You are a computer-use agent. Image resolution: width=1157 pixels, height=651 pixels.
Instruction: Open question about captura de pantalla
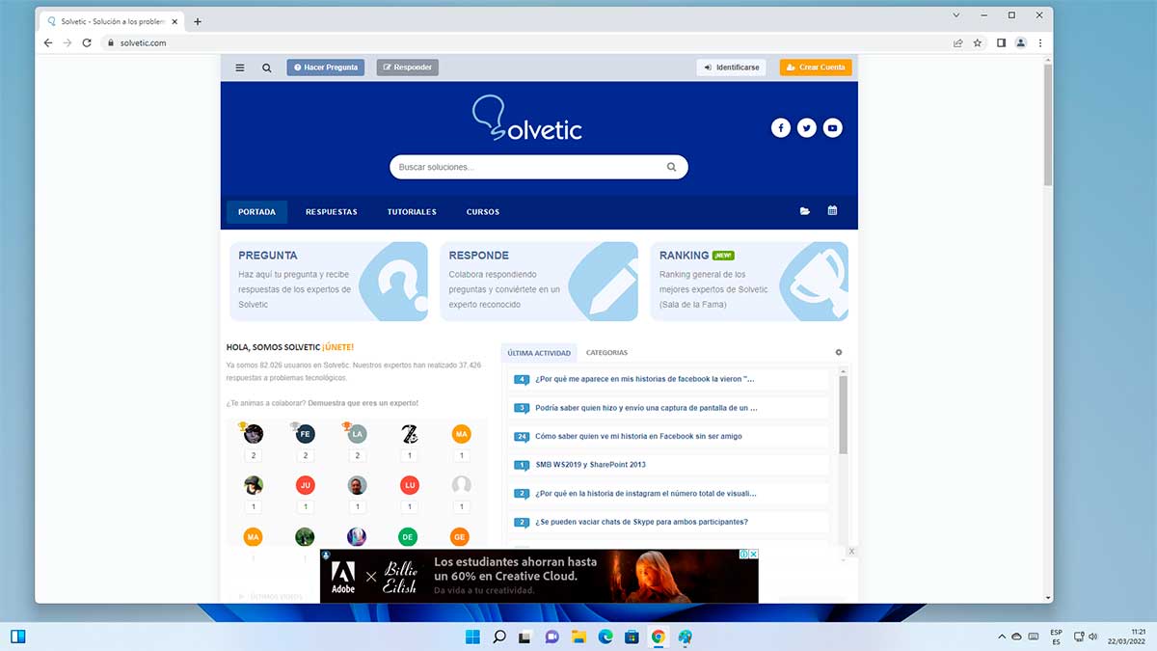pos(646,408)
